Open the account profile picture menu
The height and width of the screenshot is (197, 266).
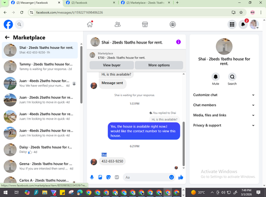pyautogui.click(x=254, y=24)
